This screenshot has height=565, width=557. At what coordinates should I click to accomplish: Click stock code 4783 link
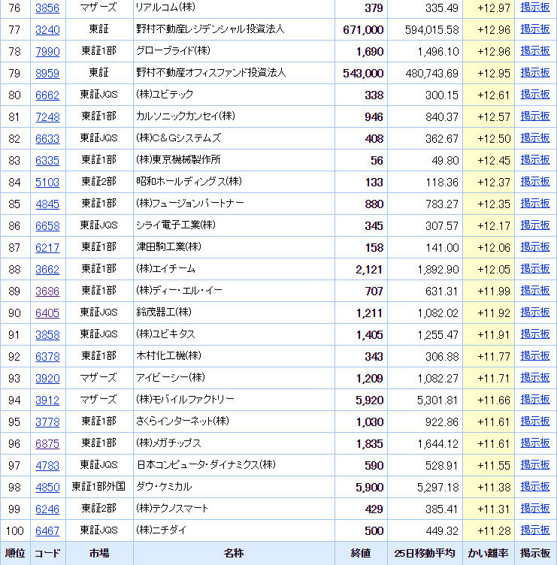47,466
